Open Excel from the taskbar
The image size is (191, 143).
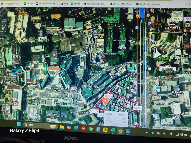[113, 130]
